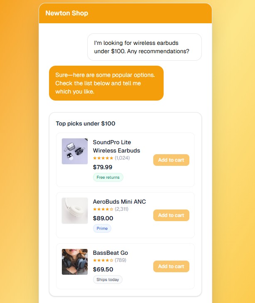
Task: Click the Ships today badge
Action: 108,280
